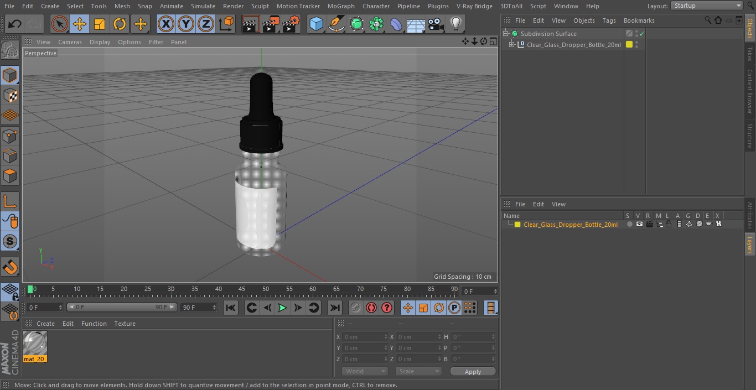Click Render View clapperboard icon
Viewport: 756px width, 390px height.
click(251, 24)
